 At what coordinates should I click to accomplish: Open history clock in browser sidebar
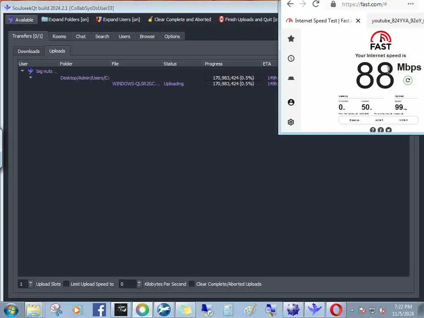click(291, 58)
